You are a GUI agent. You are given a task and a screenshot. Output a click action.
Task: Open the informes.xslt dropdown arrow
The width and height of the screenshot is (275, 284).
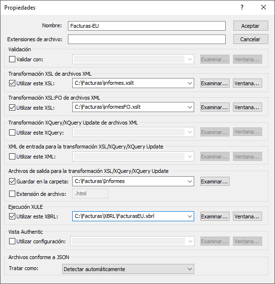coord(189,83)
